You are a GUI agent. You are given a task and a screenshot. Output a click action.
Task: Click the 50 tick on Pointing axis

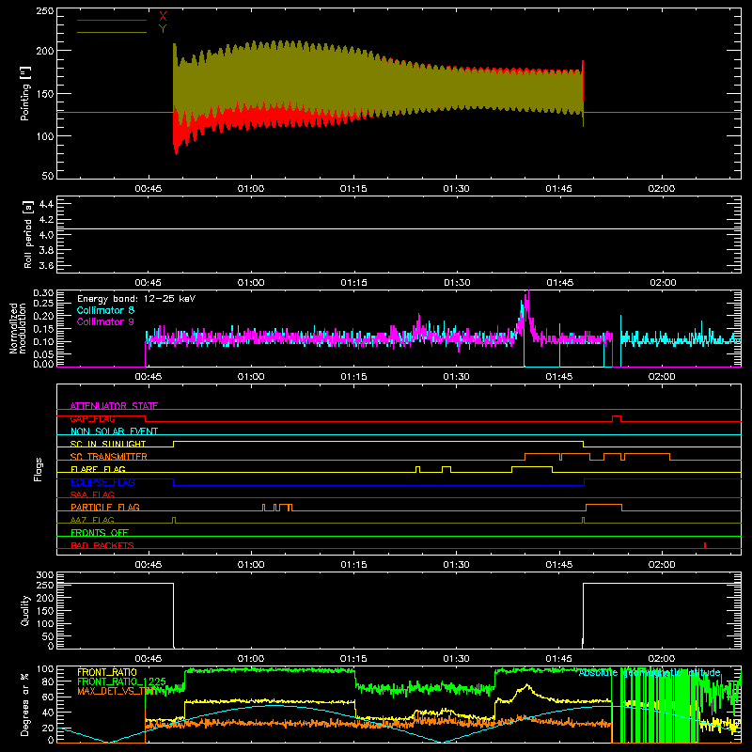[48, 176]
